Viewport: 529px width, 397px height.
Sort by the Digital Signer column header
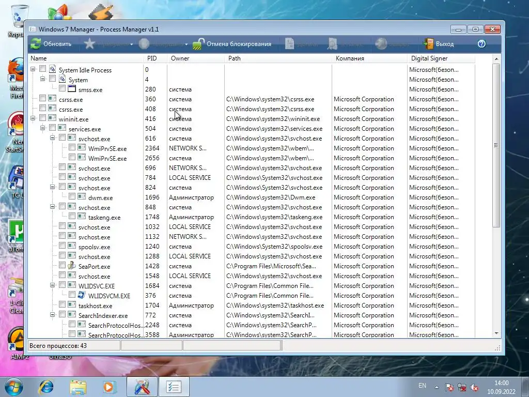pyautogui.click(x=441, y=58)
